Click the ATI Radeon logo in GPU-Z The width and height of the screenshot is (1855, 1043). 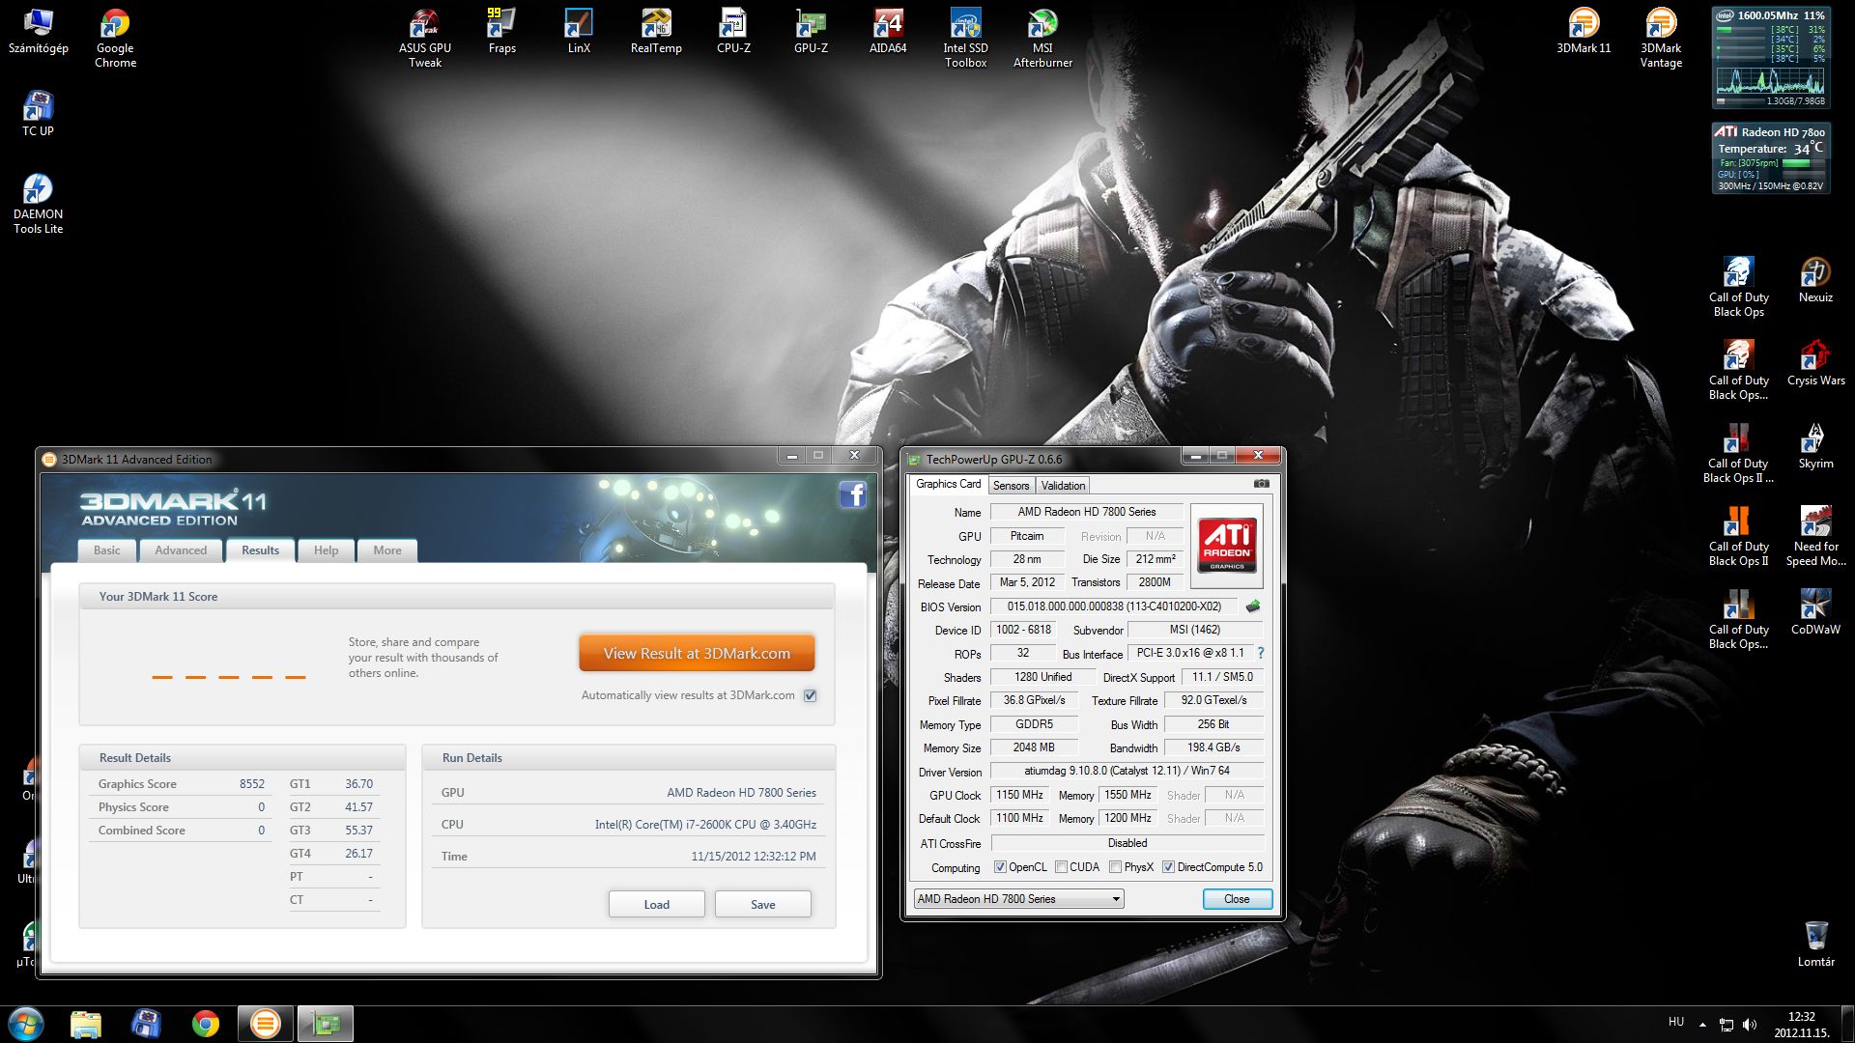point(1227,546)
